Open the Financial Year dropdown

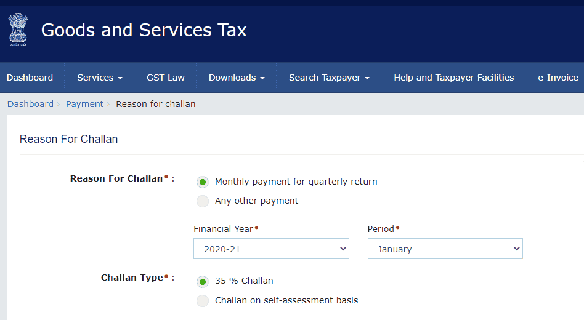[x=271, y=249]
